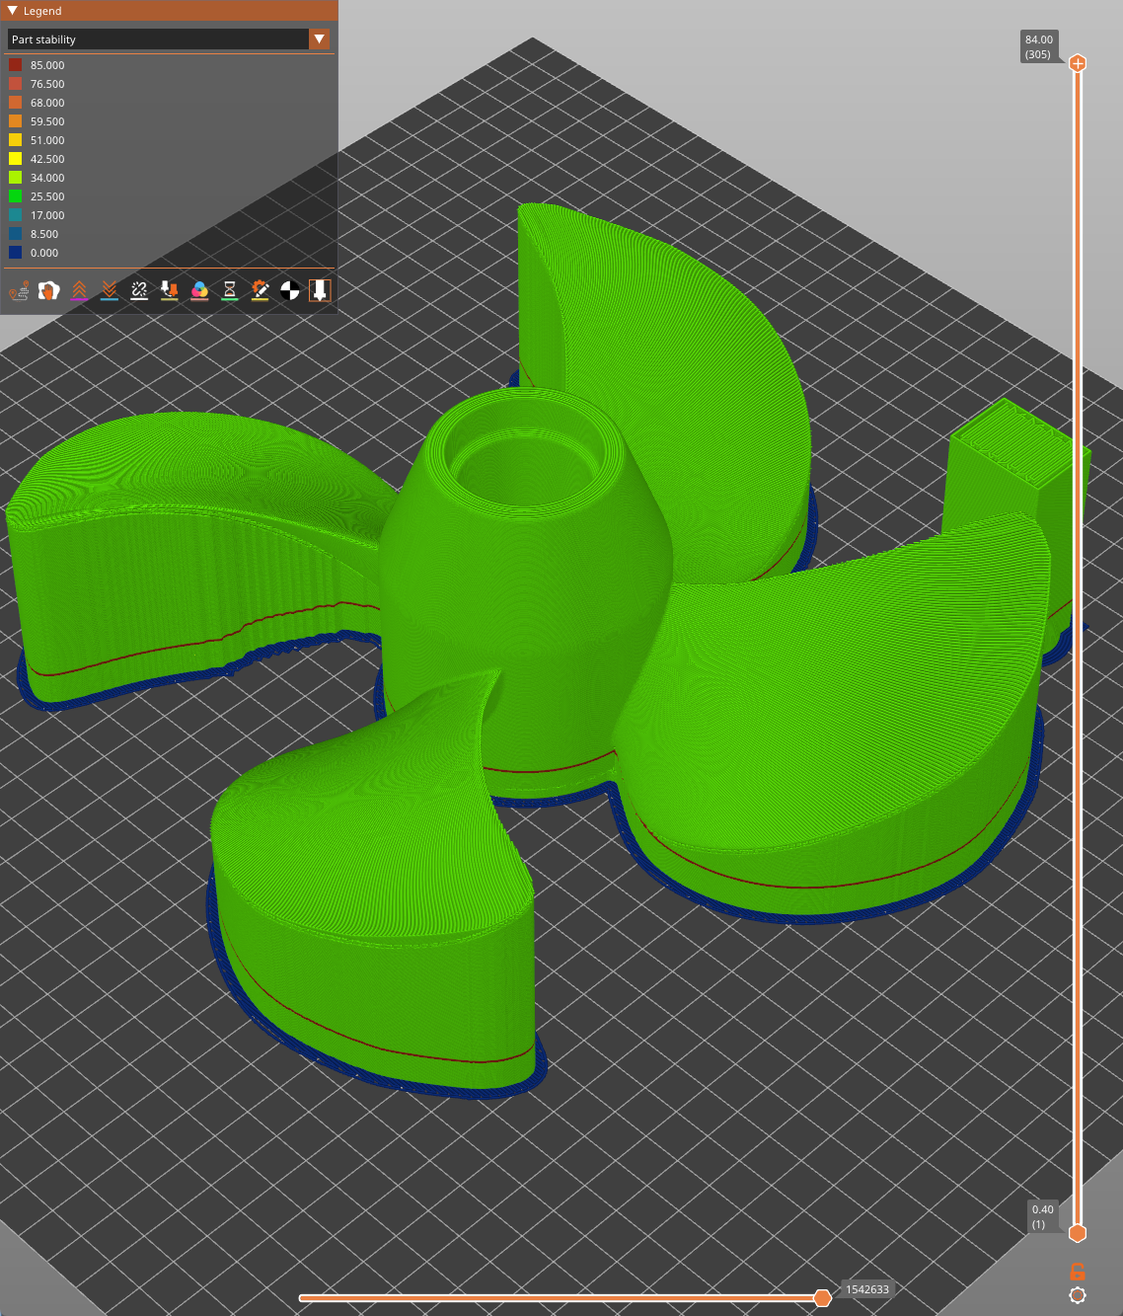Toggle custom G-code gear-pencil visibility

(260, 290)
